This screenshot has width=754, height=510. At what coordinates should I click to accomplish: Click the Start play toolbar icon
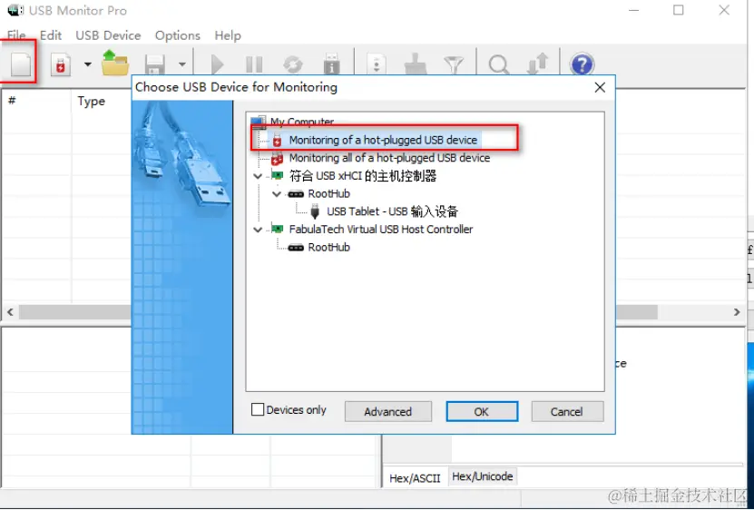[x=217, y=64]
